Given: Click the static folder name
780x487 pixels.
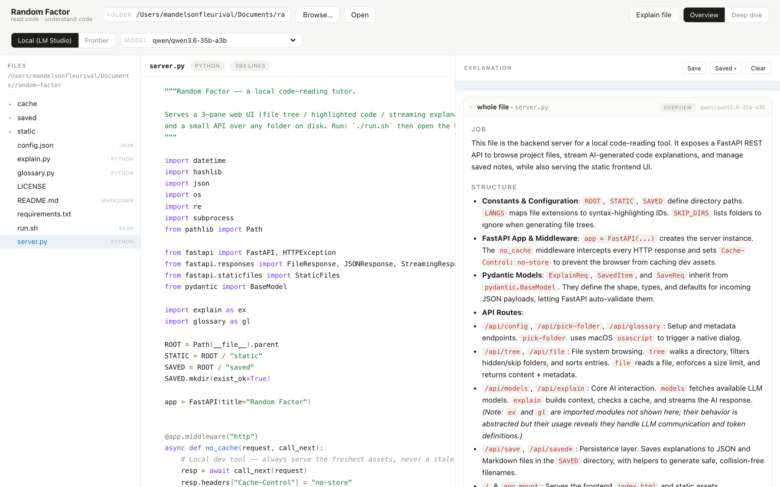Looking at the screenshot, I should coord(26,132).
